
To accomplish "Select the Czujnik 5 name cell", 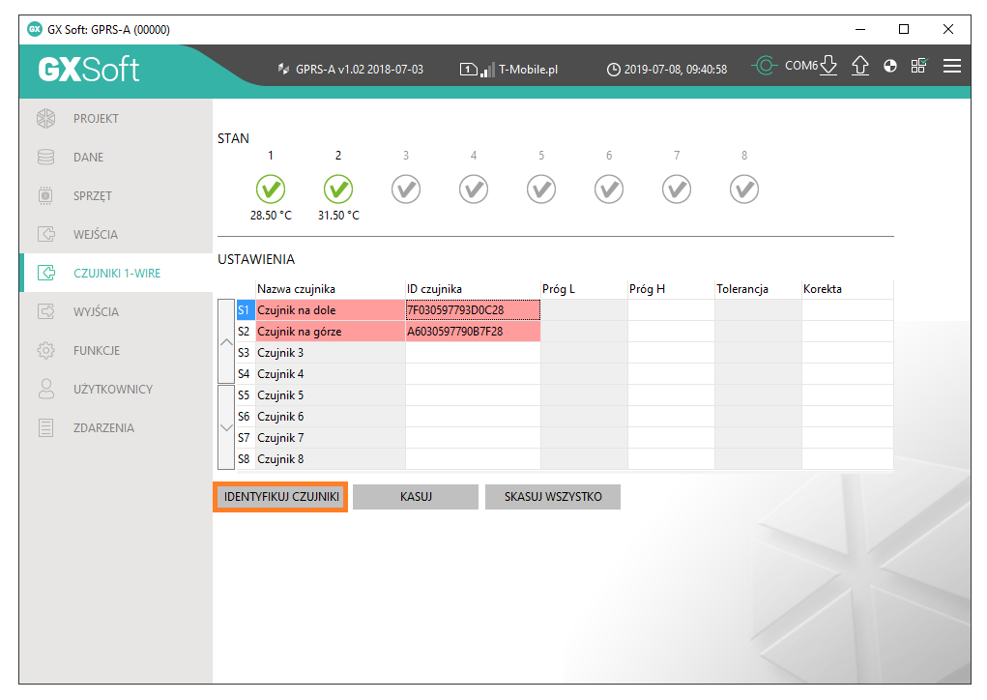I will (x=330, y=395).
